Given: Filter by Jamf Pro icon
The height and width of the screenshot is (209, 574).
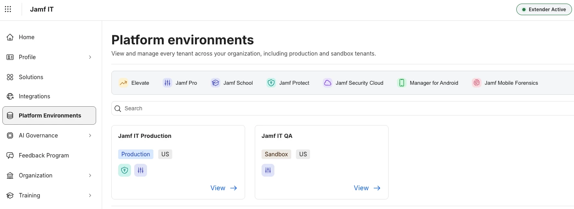Looking at the screenshot, I should [167, 83].
